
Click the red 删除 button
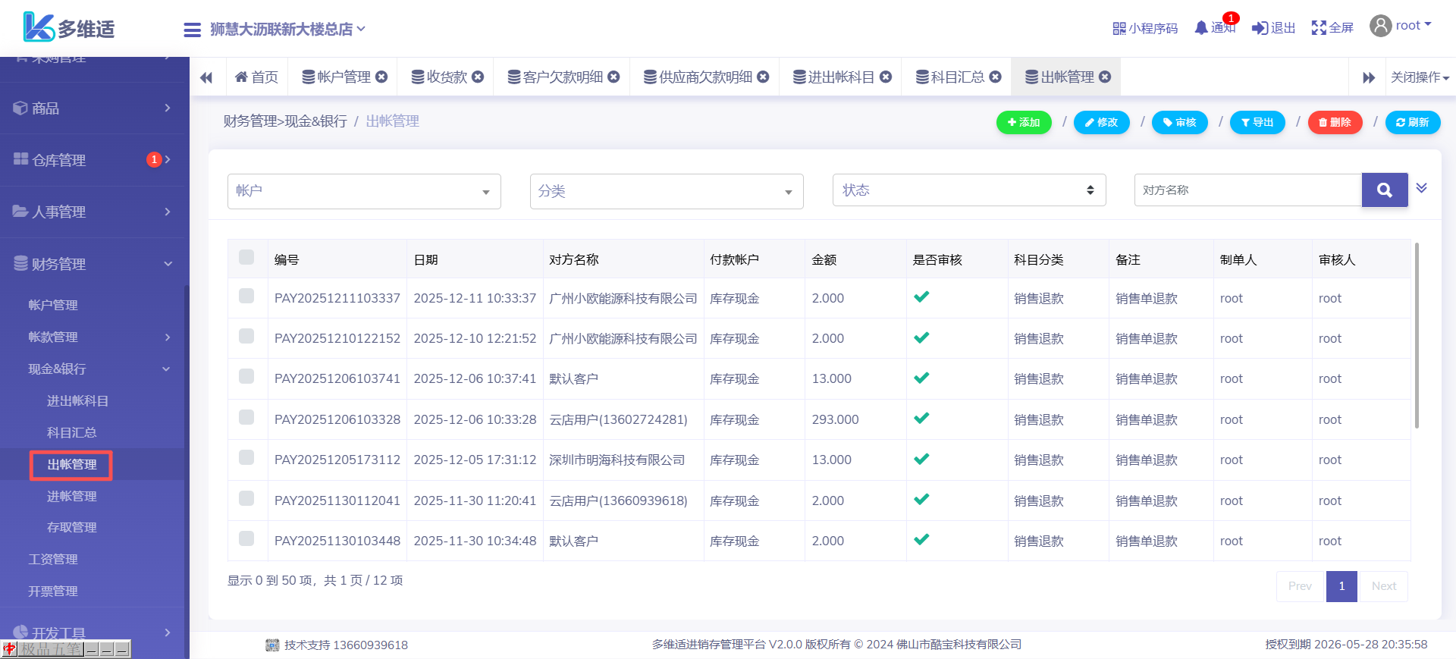[1335, 122]
